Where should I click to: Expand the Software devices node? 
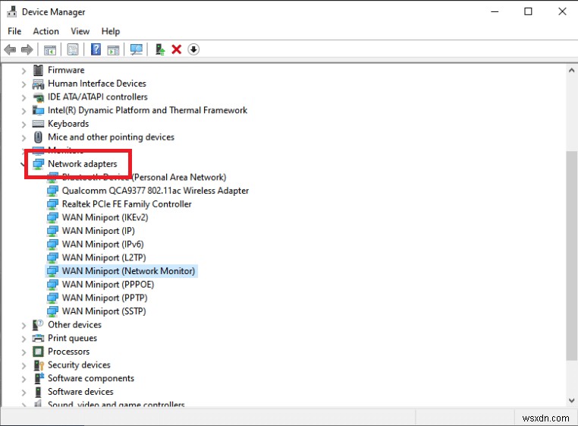[x=24, y=392]
